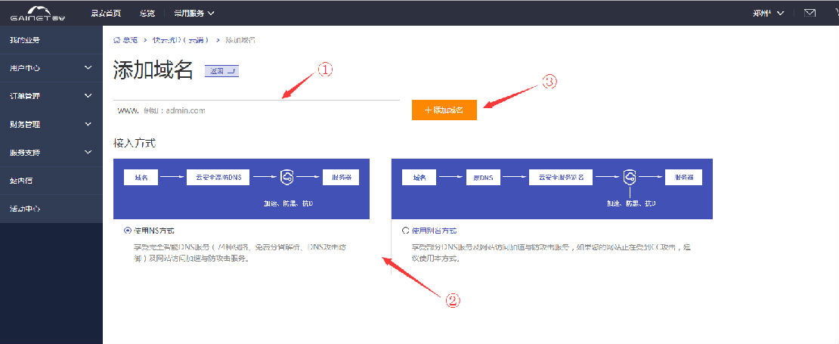Viewport: 839px width, 344px height.
Task: Open the 郑州 region dropdown
Action: point(768,13)
